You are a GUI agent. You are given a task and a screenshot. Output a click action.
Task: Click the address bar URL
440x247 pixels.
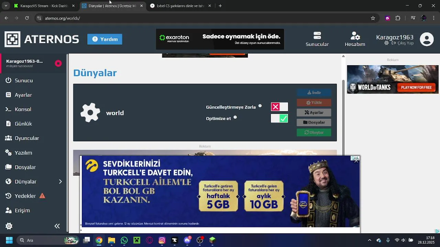tap(63, 18)
